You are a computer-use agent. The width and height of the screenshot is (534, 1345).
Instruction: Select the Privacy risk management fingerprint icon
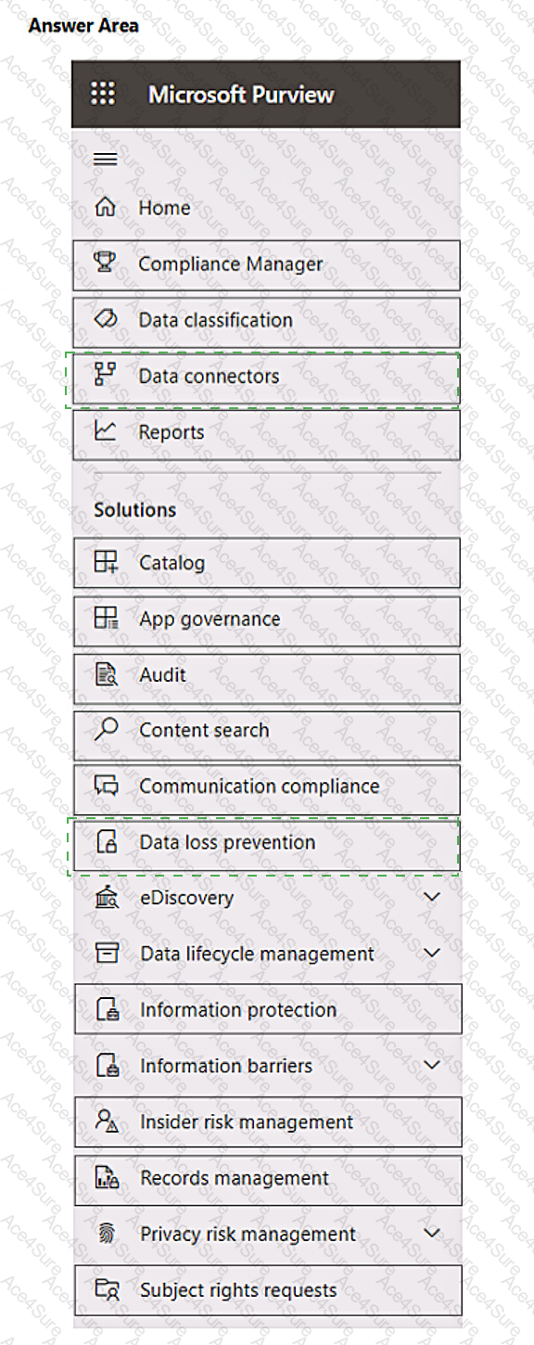tap(107, 1234)
